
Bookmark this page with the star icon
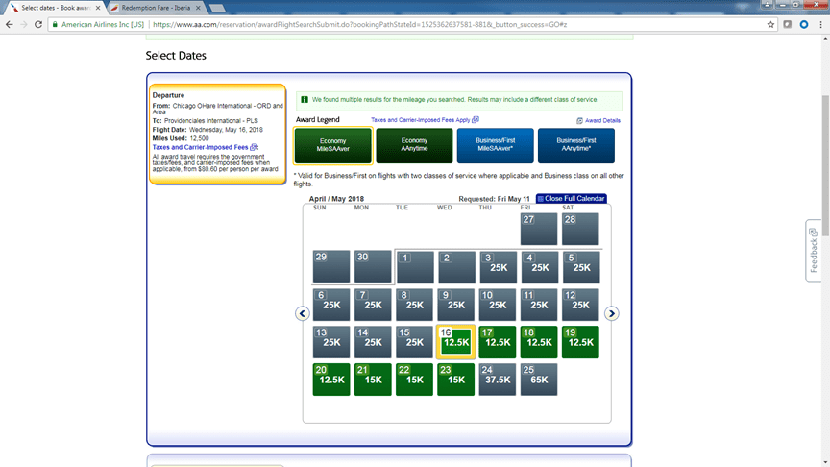[x=770, y=24]
